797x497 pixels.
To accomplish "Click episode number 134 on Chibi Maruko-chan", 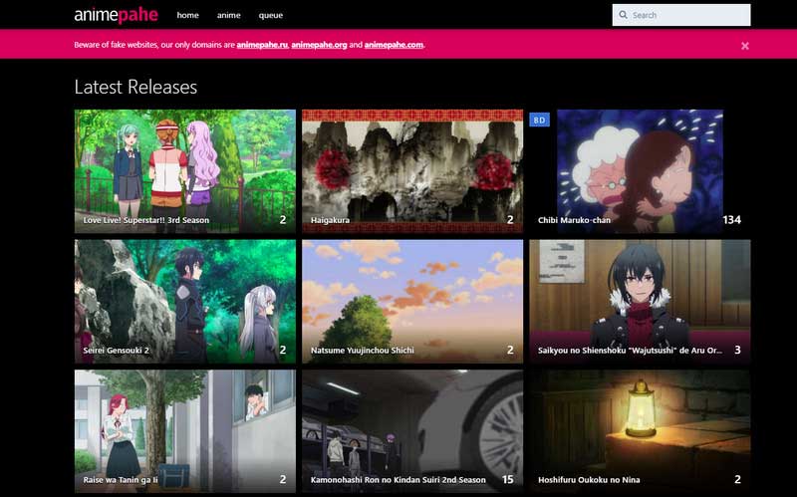I will click(731, 220).
